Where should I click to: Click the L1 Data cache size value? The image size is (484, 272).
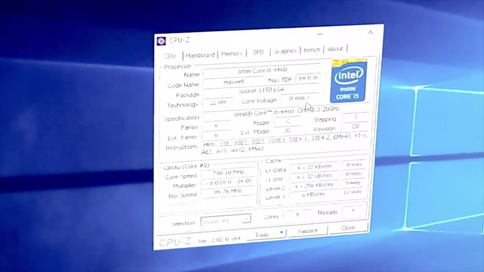(314, 167)
